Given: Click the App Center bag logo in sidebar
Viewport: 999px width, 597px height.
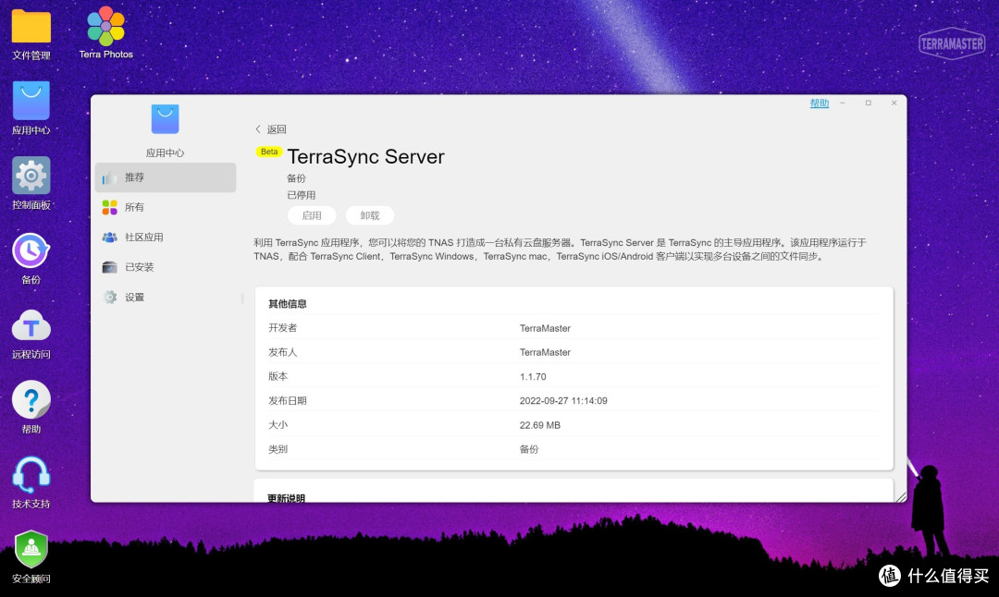Looking at the screenshot, I should point(165,119).
